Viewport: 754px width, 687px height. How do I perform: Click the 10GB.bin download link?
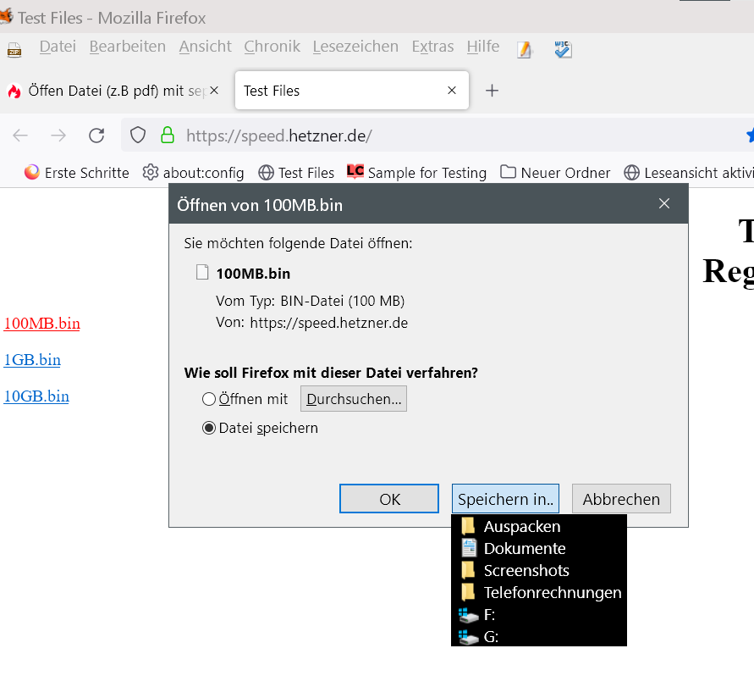pos(36,396)
